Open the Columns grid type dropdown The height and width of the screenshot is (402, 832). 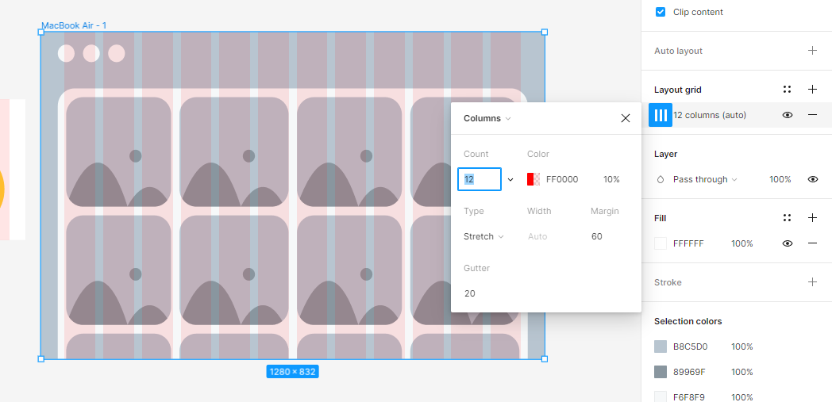point(487,118)
